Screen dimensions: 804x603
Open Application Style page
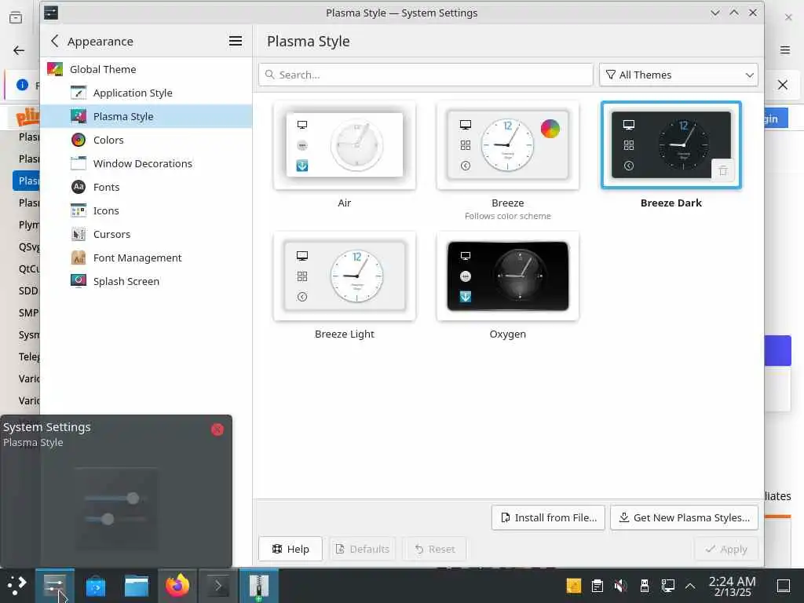coord(145,93)
